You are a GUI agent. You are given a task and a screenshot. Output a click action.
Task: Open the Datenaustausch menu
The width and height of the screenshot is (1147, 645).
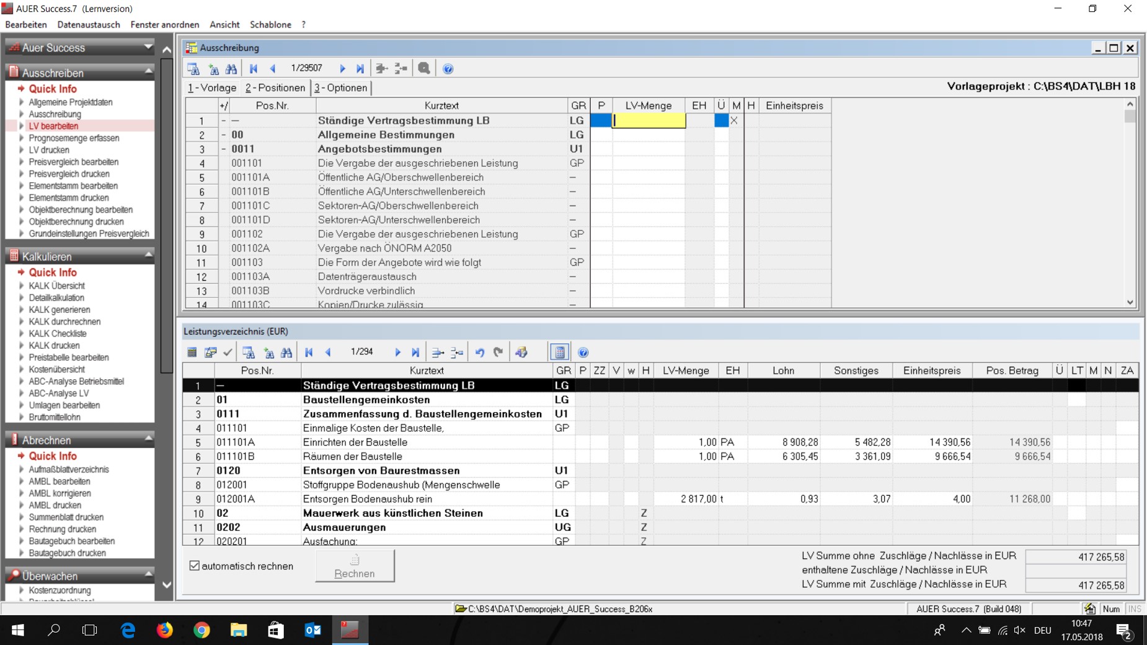pyautogui.click(x=89, y=25)
